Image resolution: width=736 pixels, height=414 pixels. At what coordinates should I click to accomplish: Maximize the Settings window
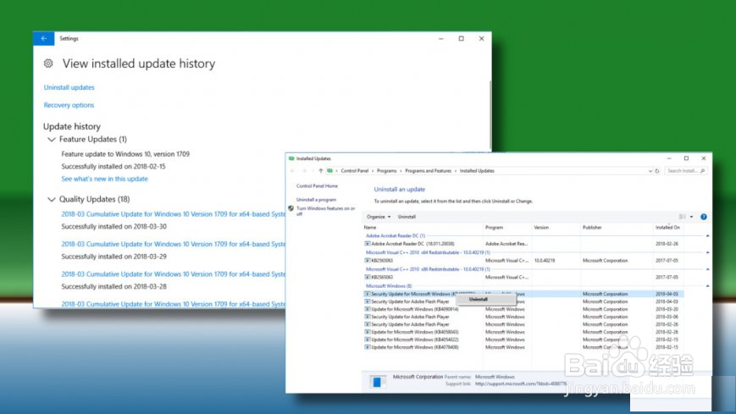pyautogui.click(x=461, y=38)
